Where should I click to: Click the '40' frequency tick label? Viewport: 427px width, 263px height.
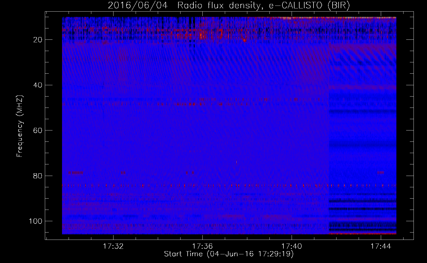pos(38,85)
